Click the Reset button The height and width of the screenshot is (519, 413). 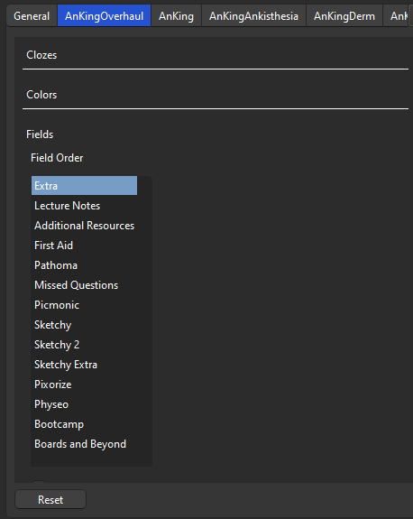(50, 499)
